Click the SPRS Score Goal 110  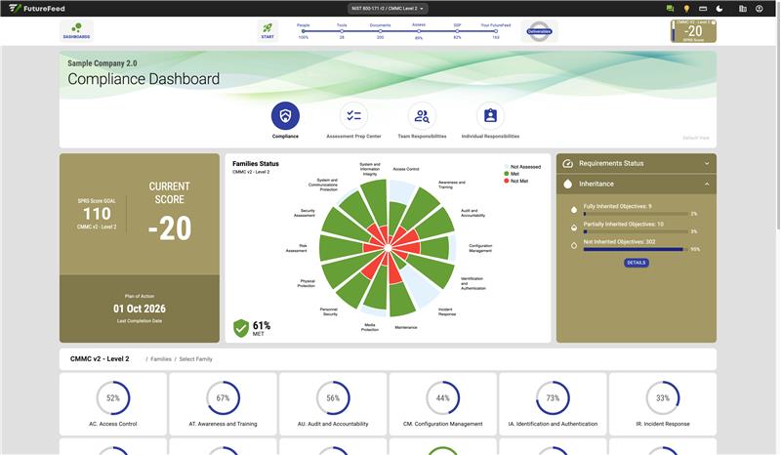[x=97, y=214]
